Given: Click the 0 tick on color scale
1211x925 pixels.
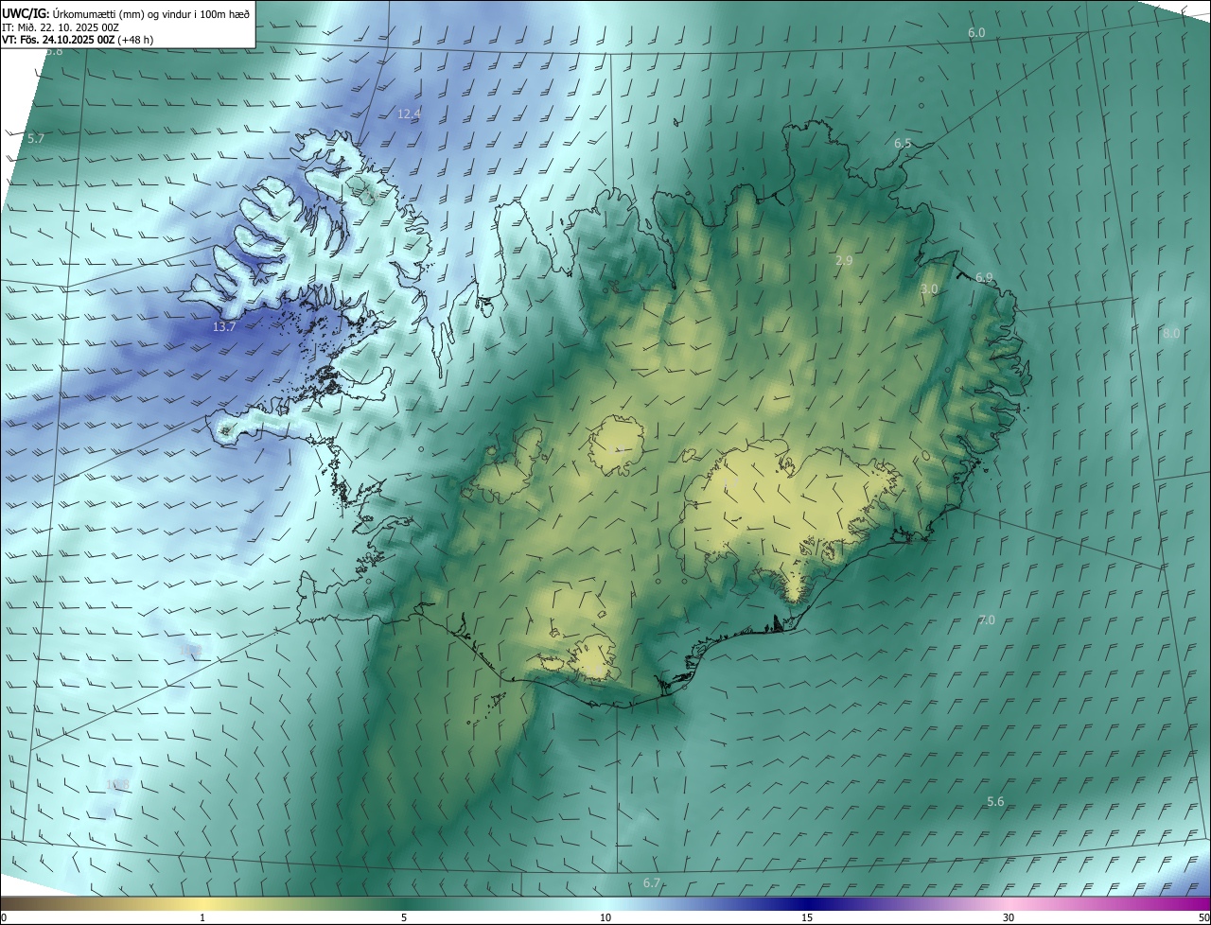Looking at the screenshot, I should (4, 917).
